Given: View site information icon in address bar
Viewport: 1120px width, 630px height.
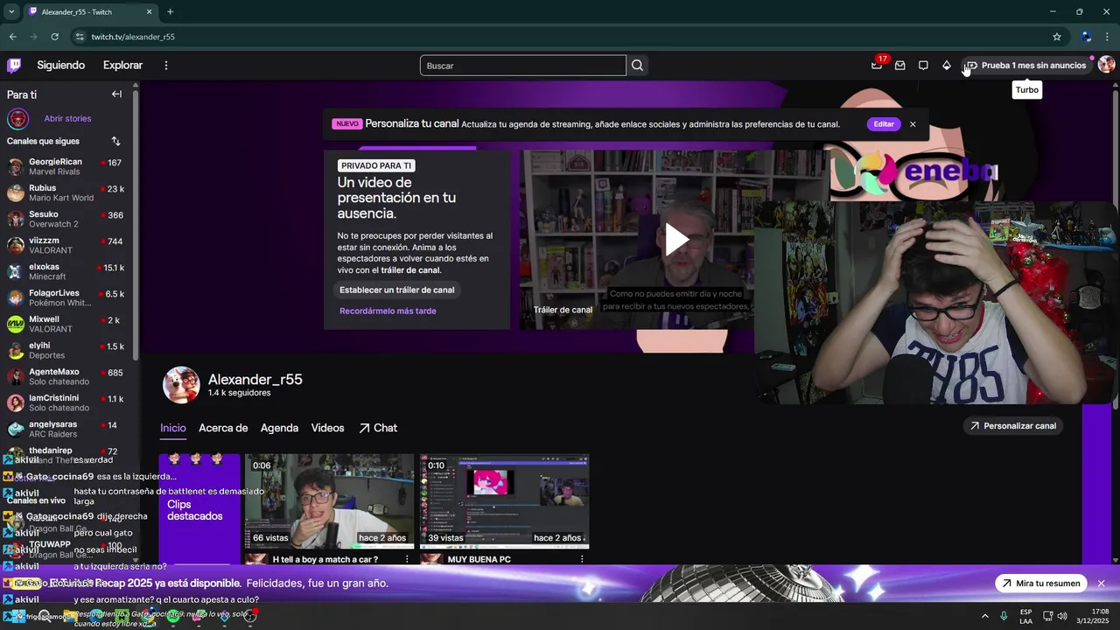Looking at the screenshot, I should [x=80, y=37].
